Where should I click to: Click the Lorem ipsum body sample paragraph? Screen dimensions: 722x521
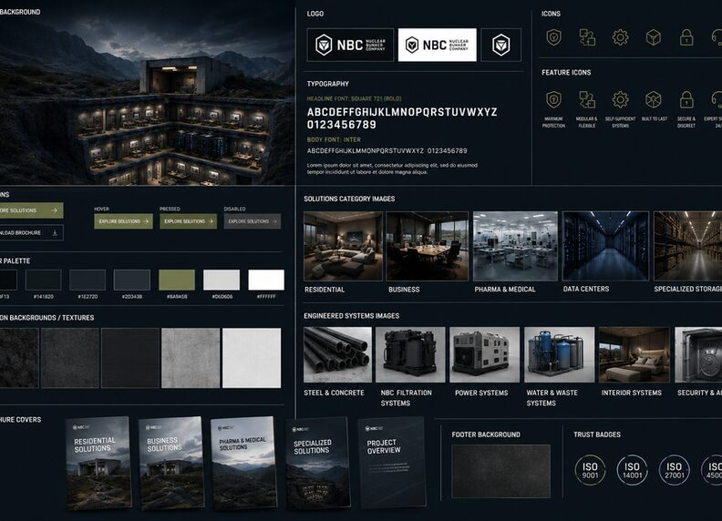coord(392,169)
